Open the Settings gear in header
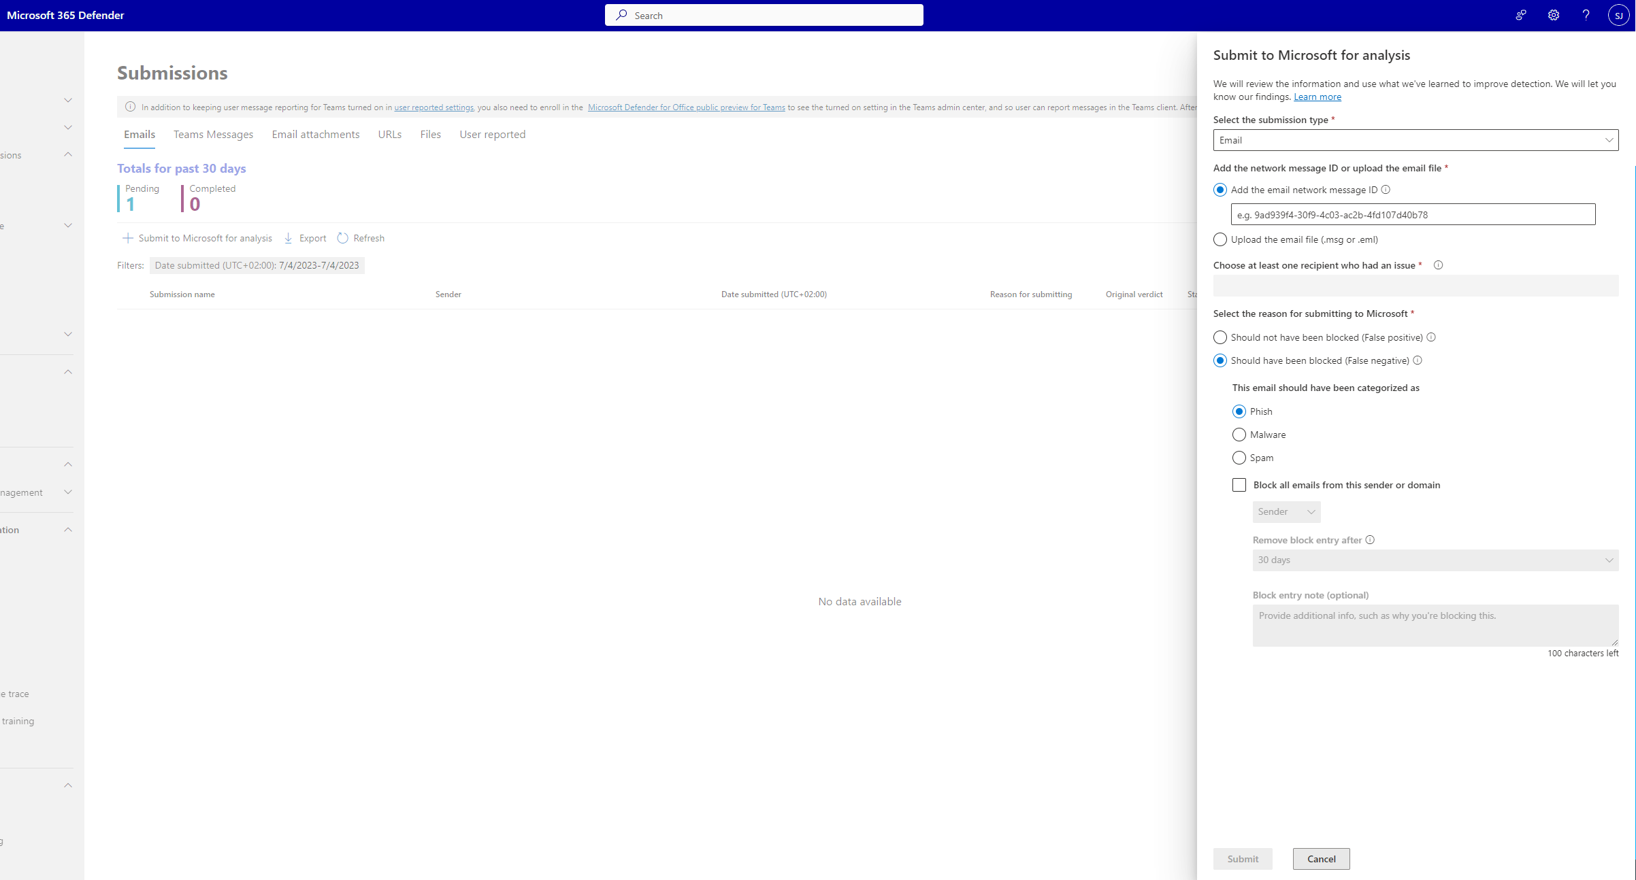 tap(1554, 15)
